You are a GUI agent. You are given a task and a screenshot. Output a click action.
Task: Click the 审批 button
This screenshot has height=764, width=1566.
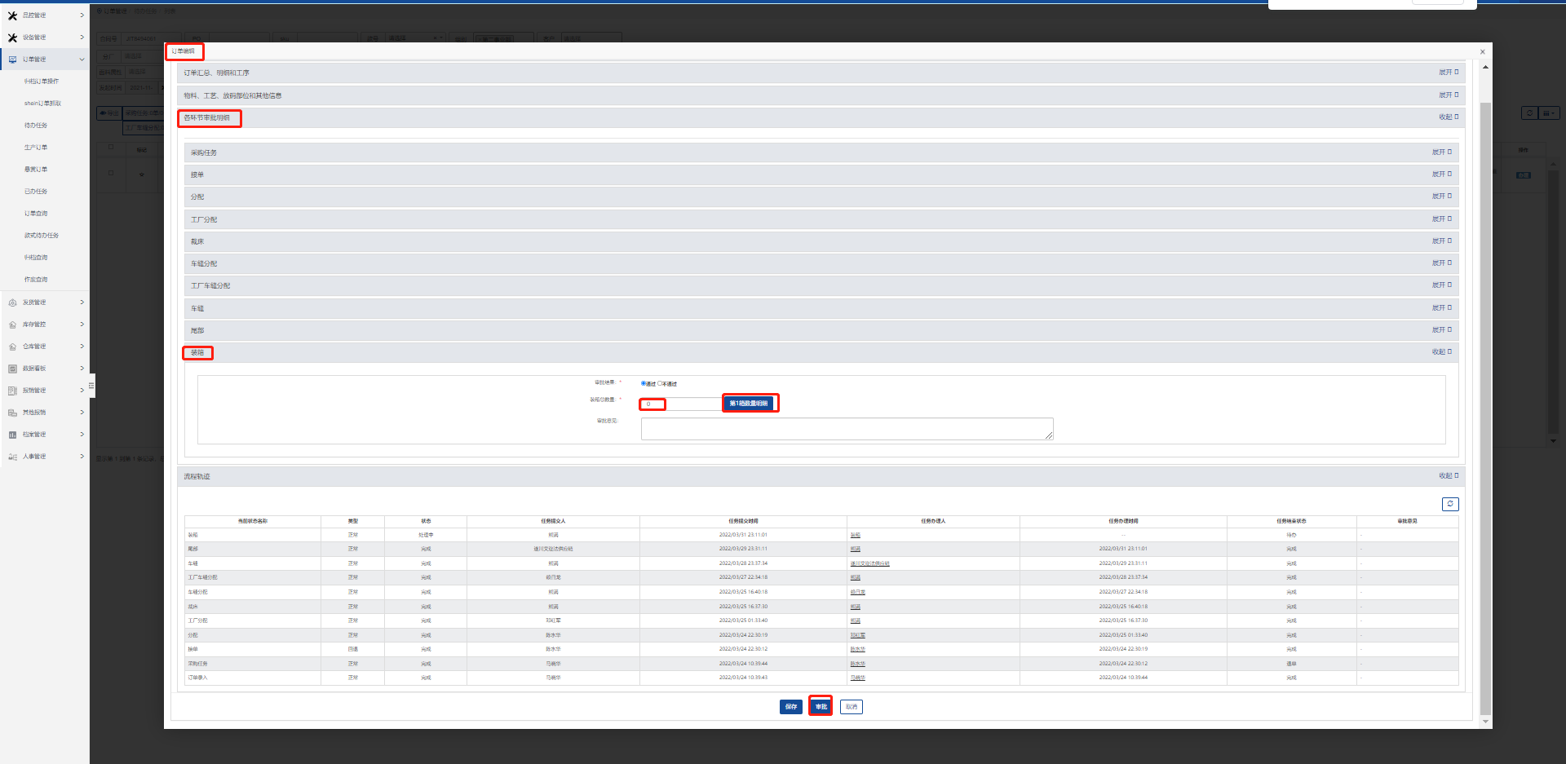tap(821, 707)
